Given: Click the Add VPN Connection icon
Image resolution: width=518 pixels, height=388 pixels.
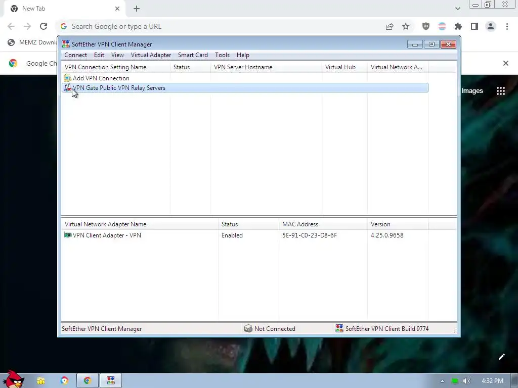Looking at the screenshot, I should click(x=67, y=78).
